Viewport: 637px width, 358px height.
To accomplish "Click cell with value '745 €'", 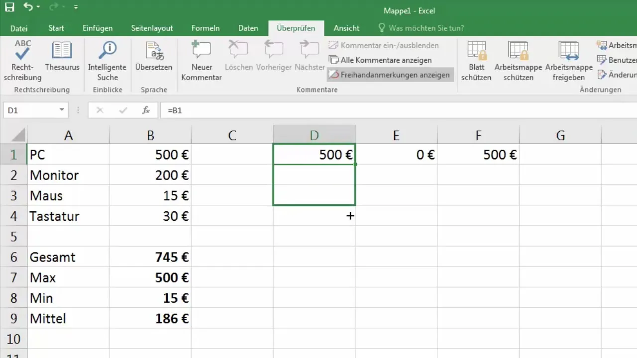I will coord(150,257).
